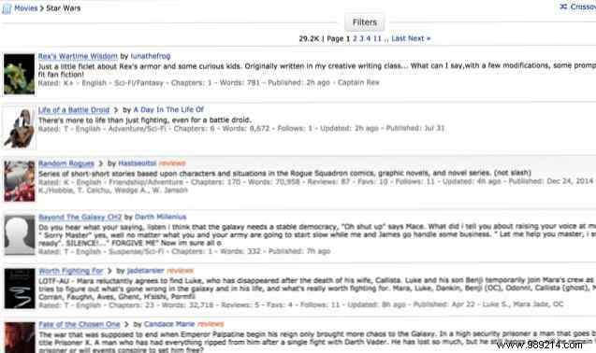Screen dimensions: 596x353
Task: Go to page 11 of results
Action: pos(377,38)
